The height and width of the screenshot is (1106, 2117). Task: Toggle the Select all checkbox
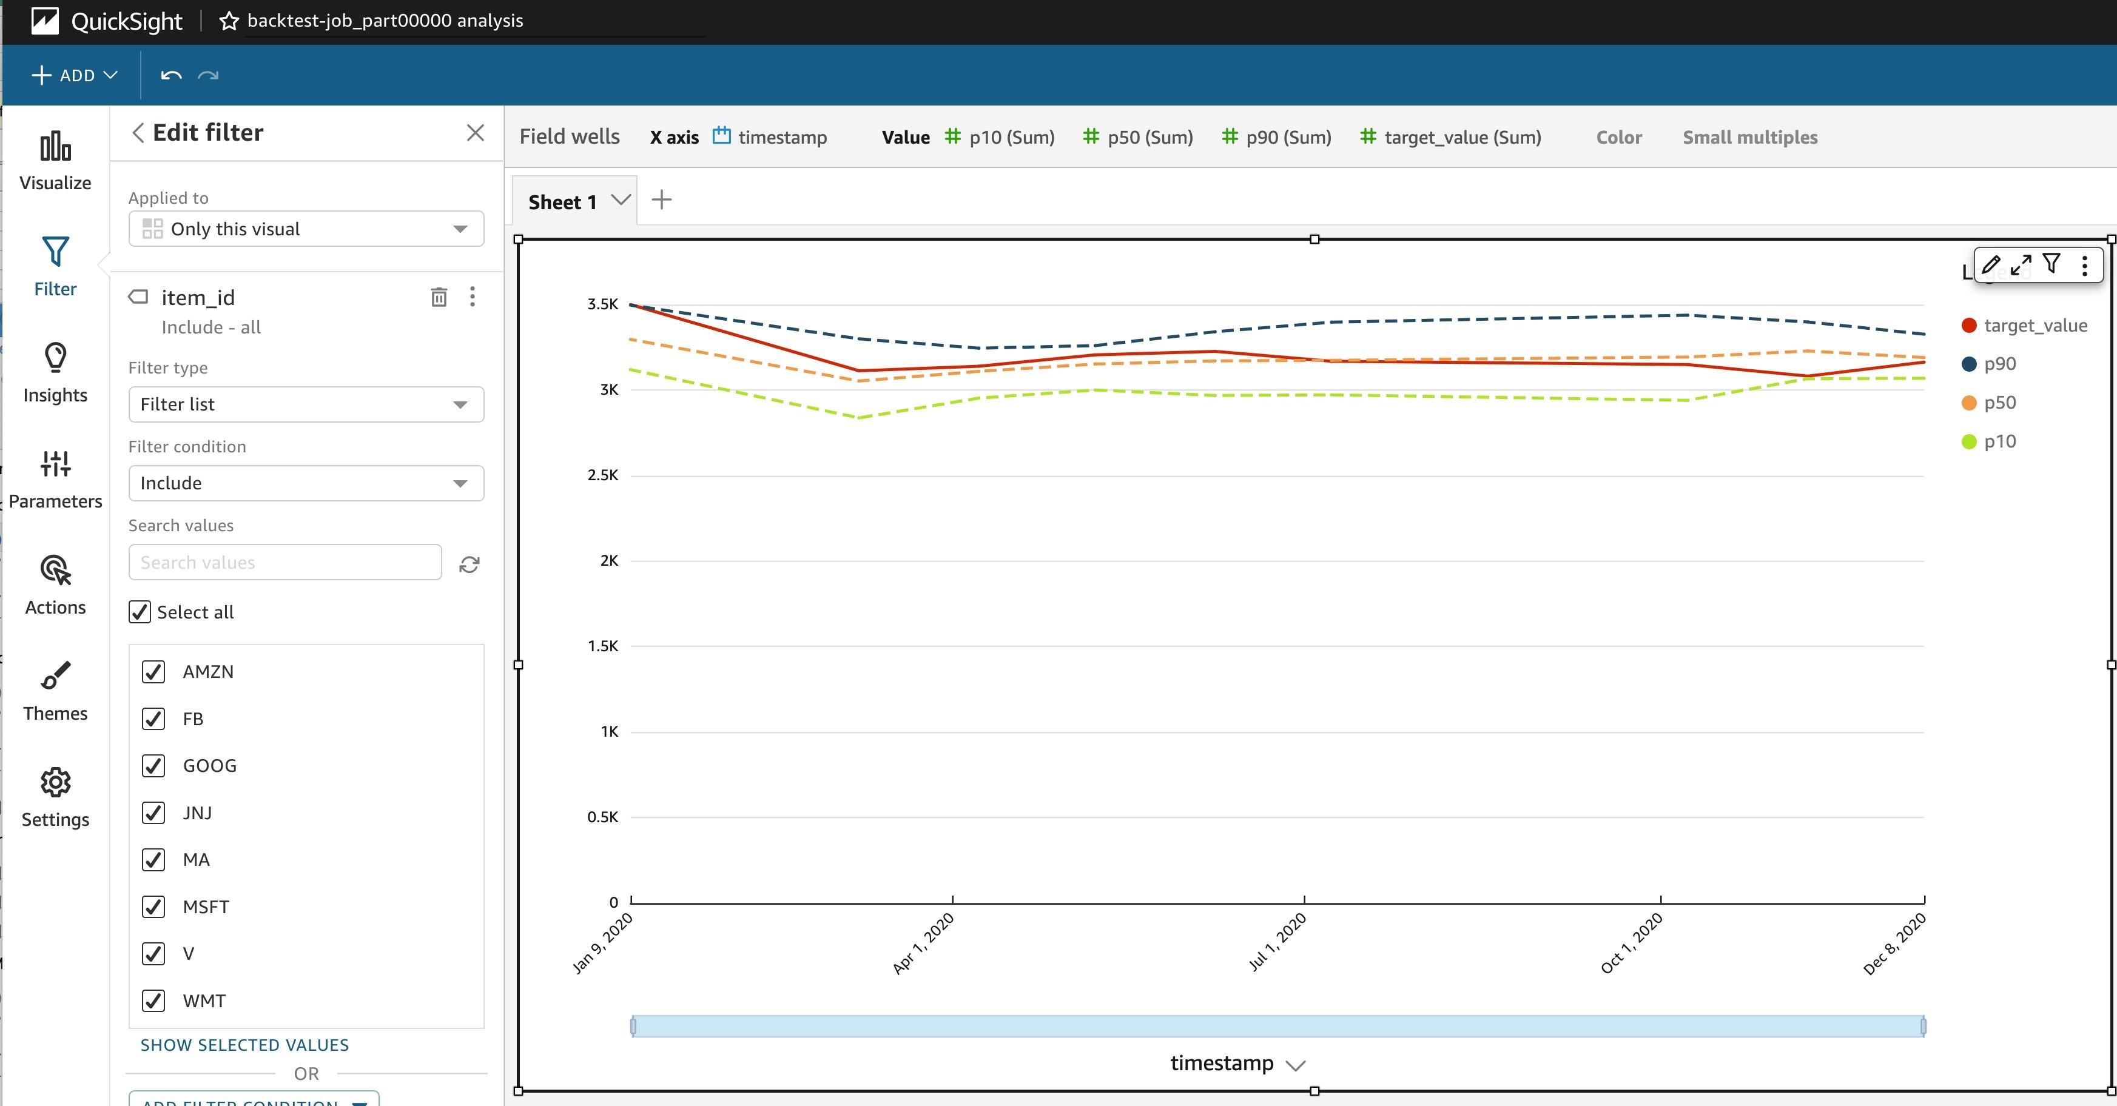[140, 611]
